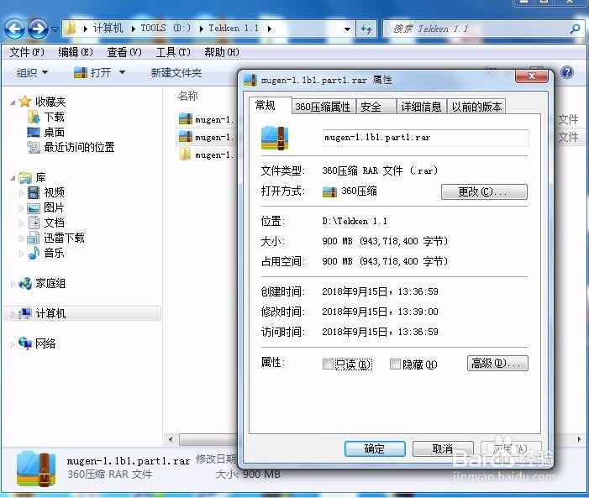Viewport: 589px width, 498px height.
Task: Open 查看(V) menu
Action: pyautogui.click(x=124, y=52)
